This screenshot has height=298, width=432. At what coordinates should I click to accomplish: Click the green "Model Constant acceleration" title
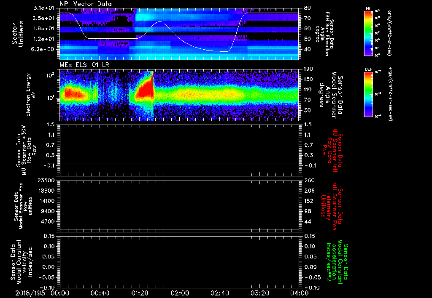(337, 263)
